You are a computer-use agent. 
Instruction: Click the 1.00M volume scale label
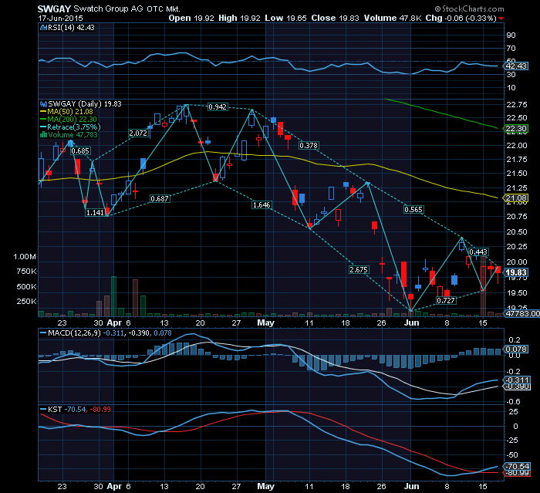coord(25,257)
